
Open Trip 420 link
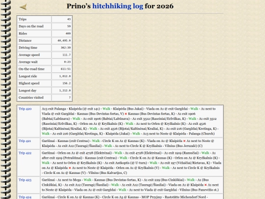click(25, 109)
